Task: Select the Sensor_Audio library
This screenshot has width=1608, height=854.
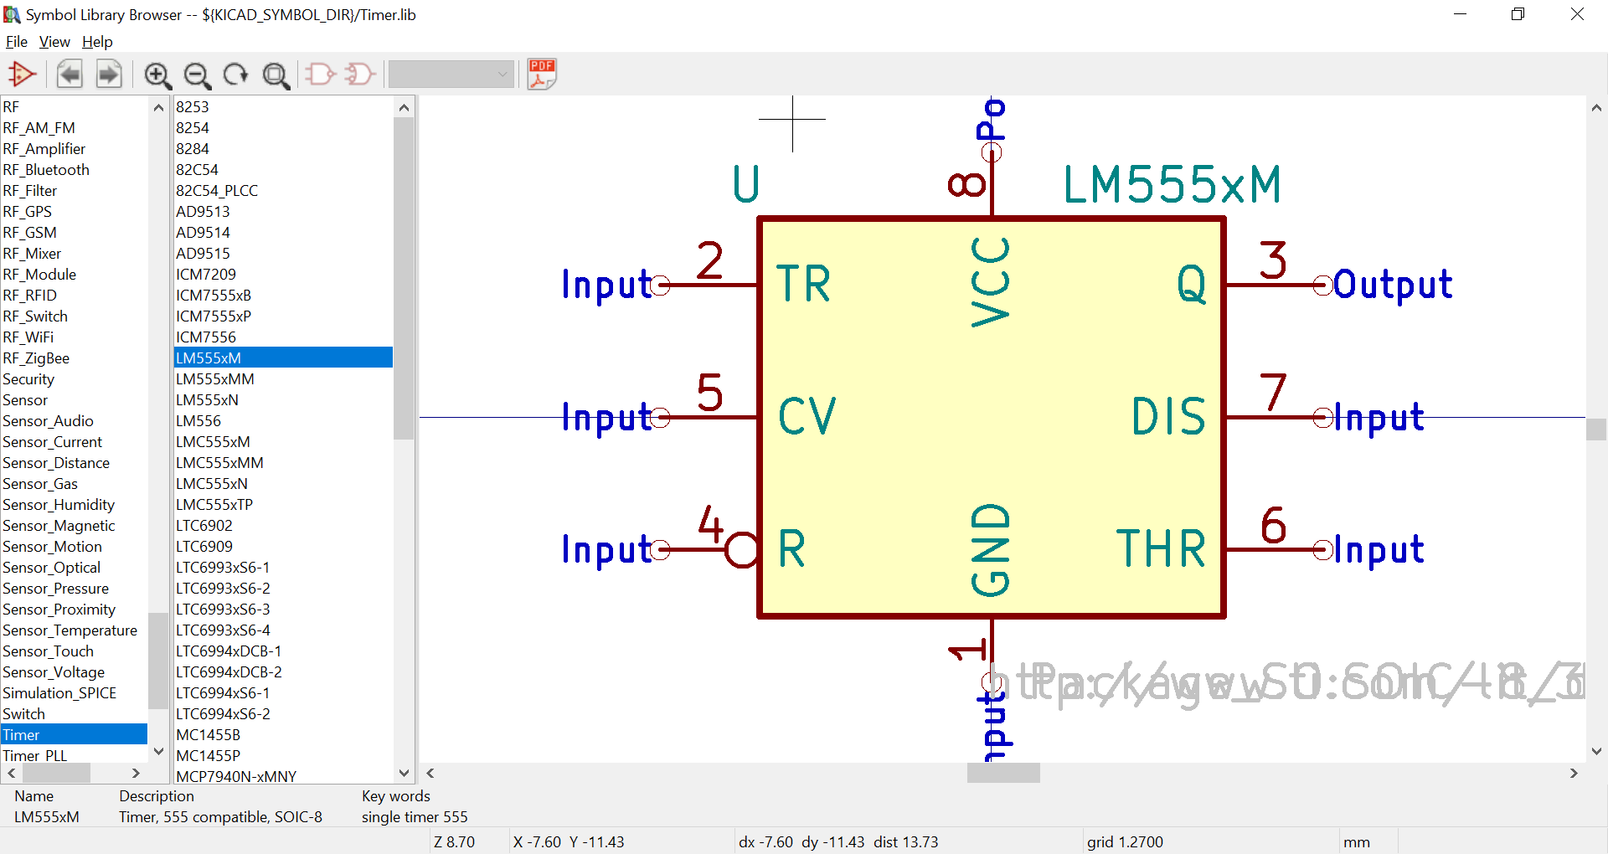Action: click(75, 421)
